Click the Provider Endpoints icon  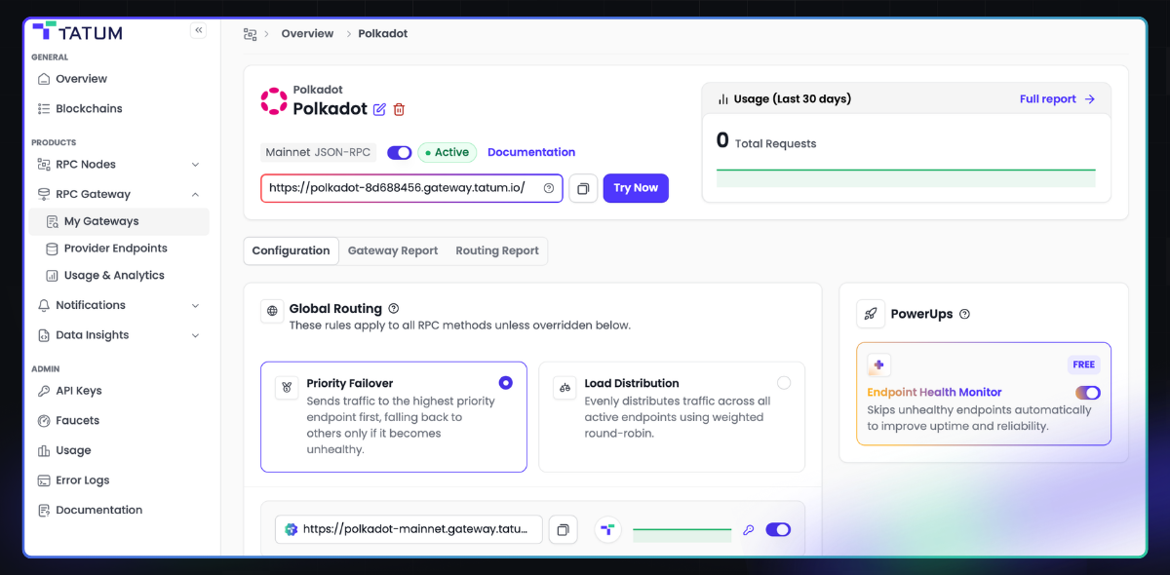(53, 249)
